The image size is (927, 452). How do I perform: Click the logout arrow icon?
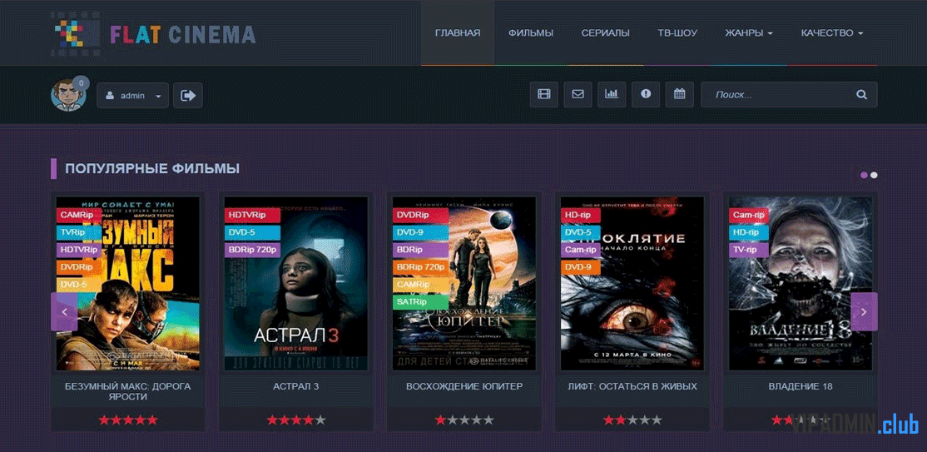pyautogui.click(x=188, y=95)
